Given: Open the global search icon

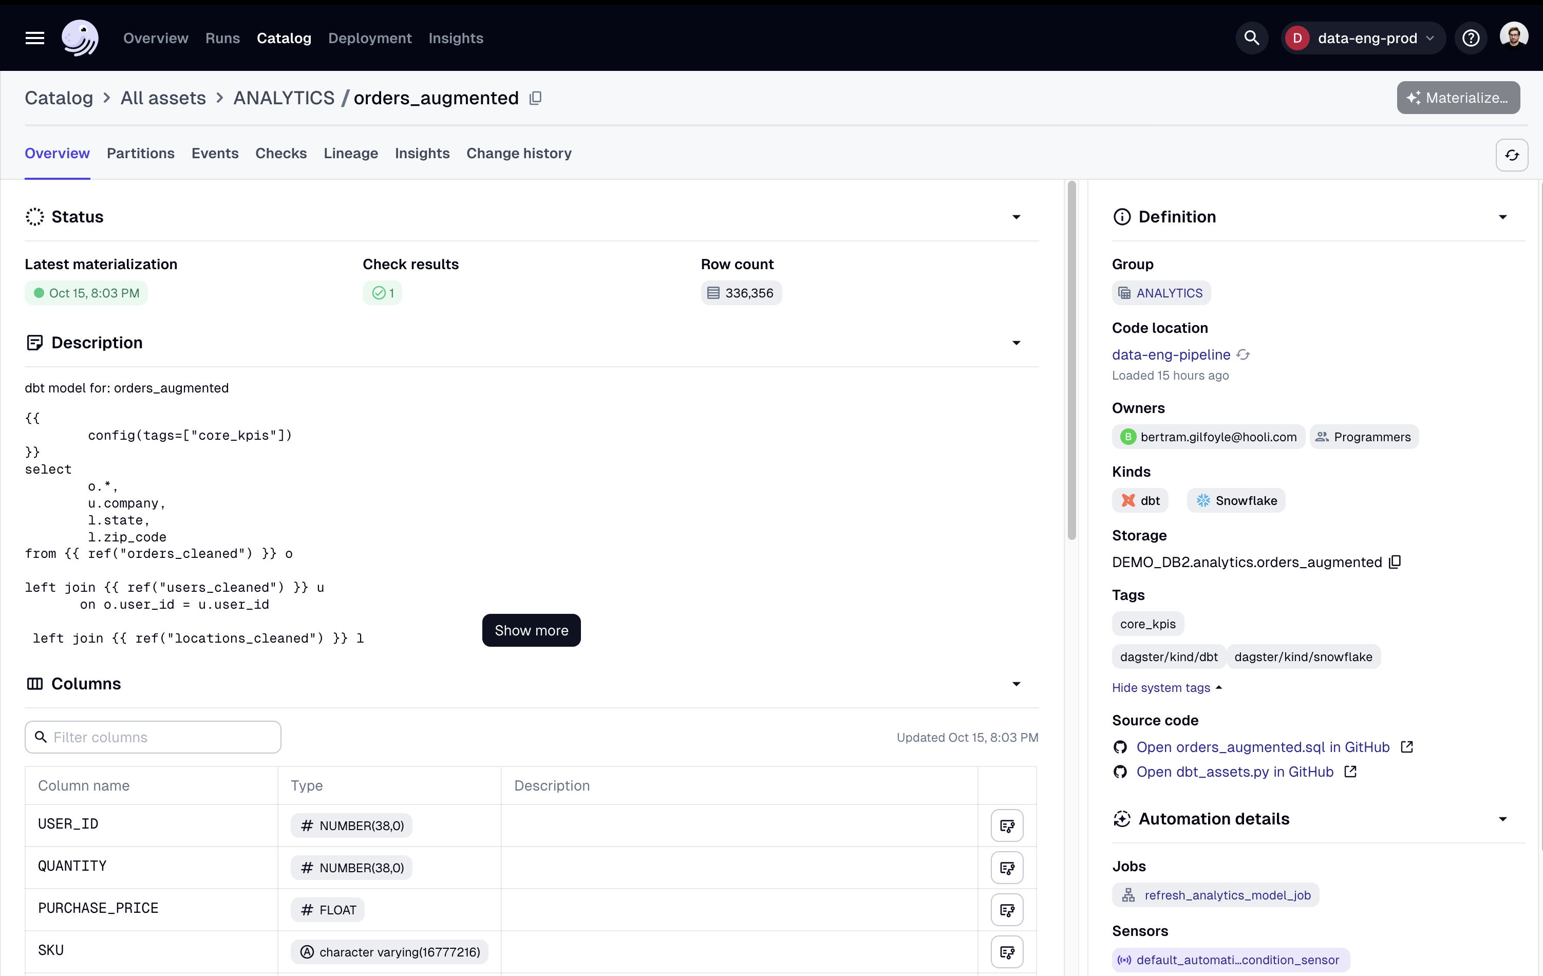Looking at the screenshot, I should 1251,39.
